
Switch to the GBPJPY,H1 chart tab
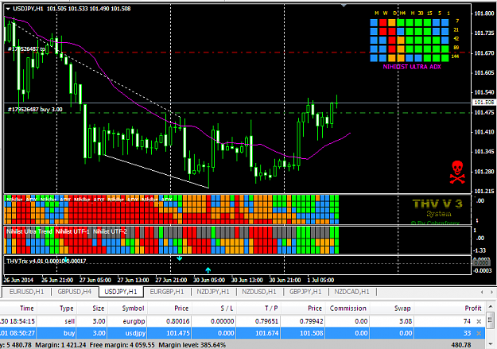(305, 292)
